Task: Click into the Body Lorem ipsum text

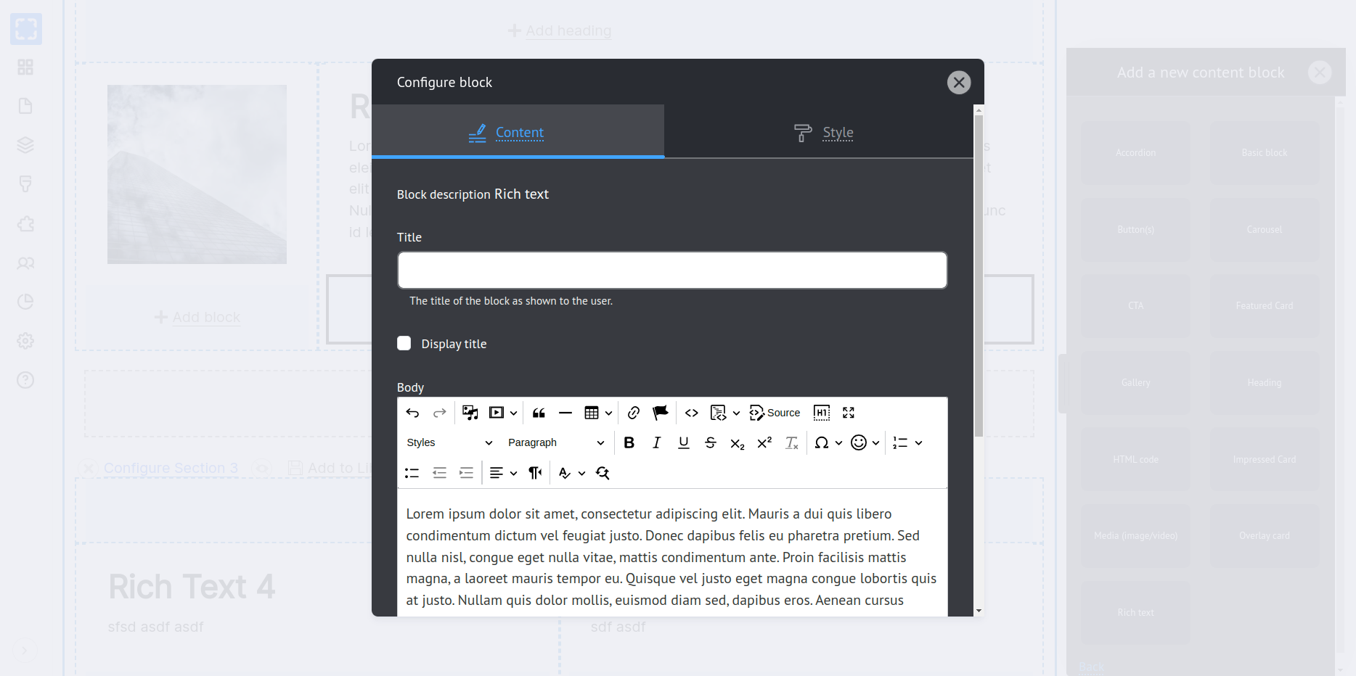Action: click(671, 557)
